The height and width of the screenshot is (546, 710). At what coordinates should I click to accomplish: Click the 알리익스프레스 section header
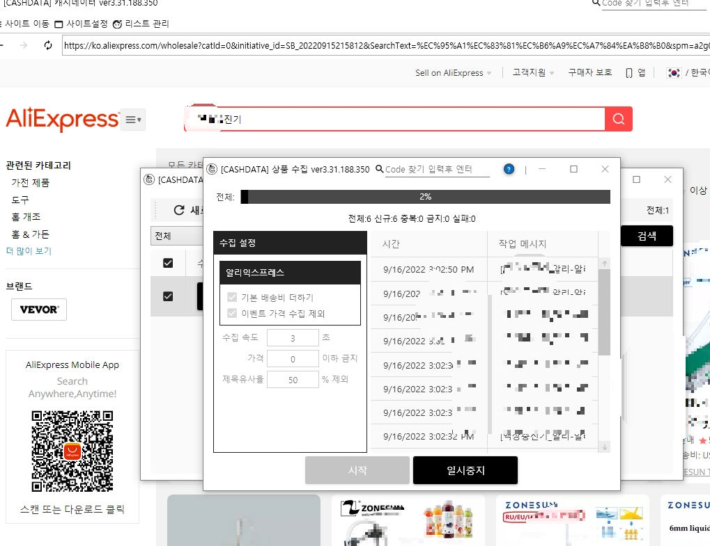click(291, 273)
